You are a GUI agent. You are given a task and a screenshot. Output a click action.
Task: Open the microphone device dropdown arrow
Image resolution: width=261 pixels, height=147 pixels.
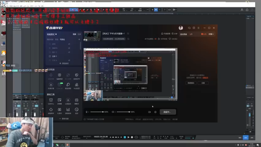(x=89, y=112)
